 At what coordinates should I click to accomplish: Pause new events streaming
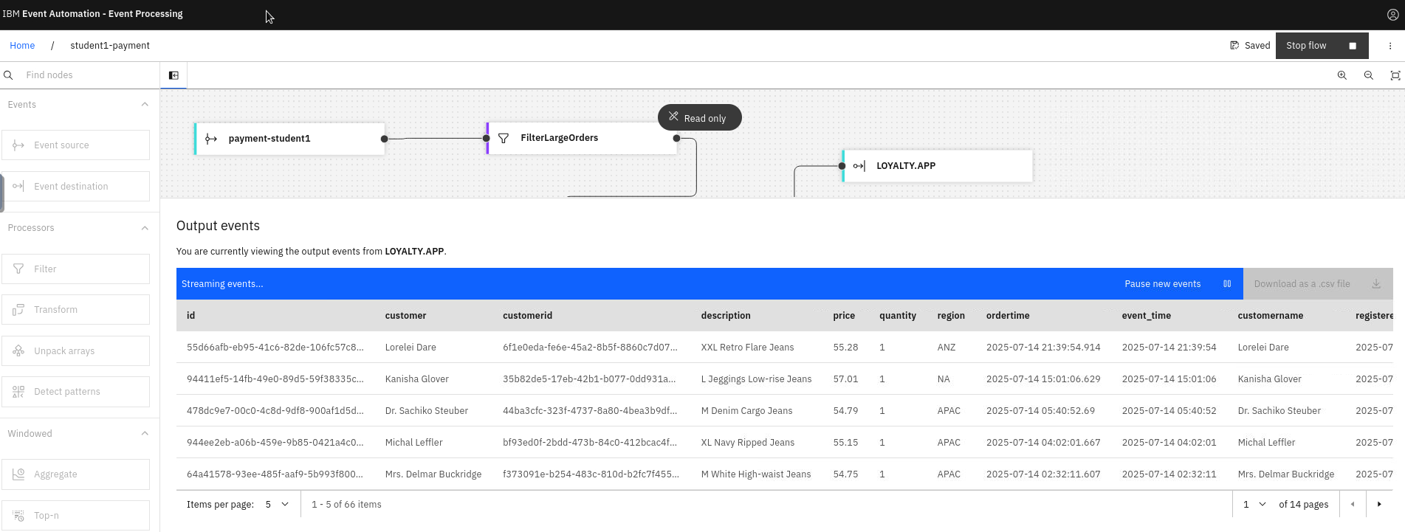[1177, 284]
